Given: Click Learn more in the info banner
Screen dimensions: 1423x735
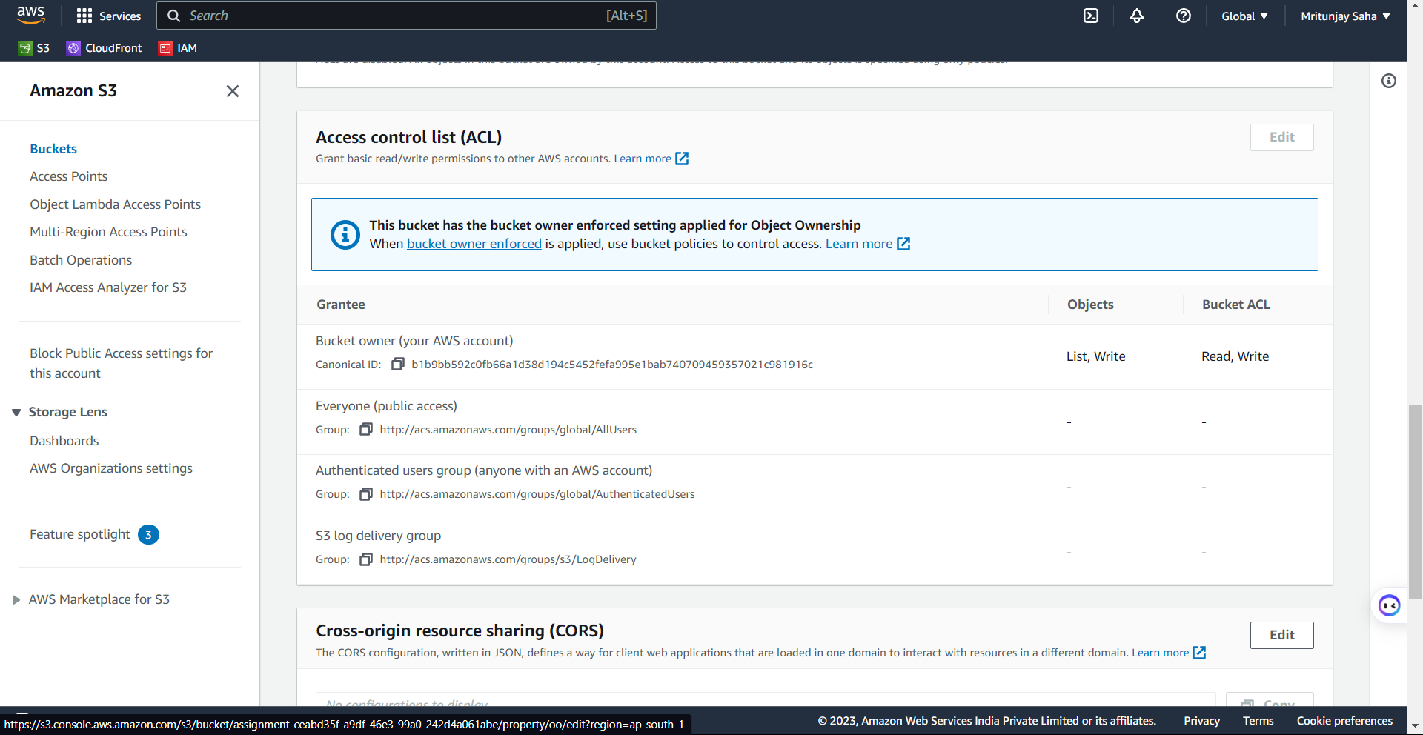Looking at the screenshot, I should 859,244.
